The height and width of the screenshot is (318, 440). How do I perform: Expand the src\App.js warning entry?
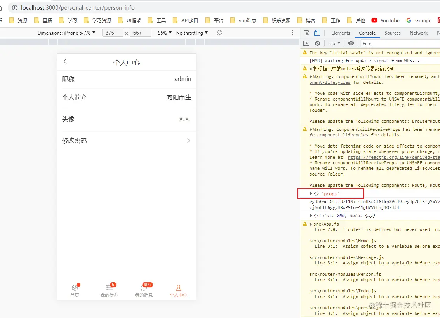click(x=311, y=224)
